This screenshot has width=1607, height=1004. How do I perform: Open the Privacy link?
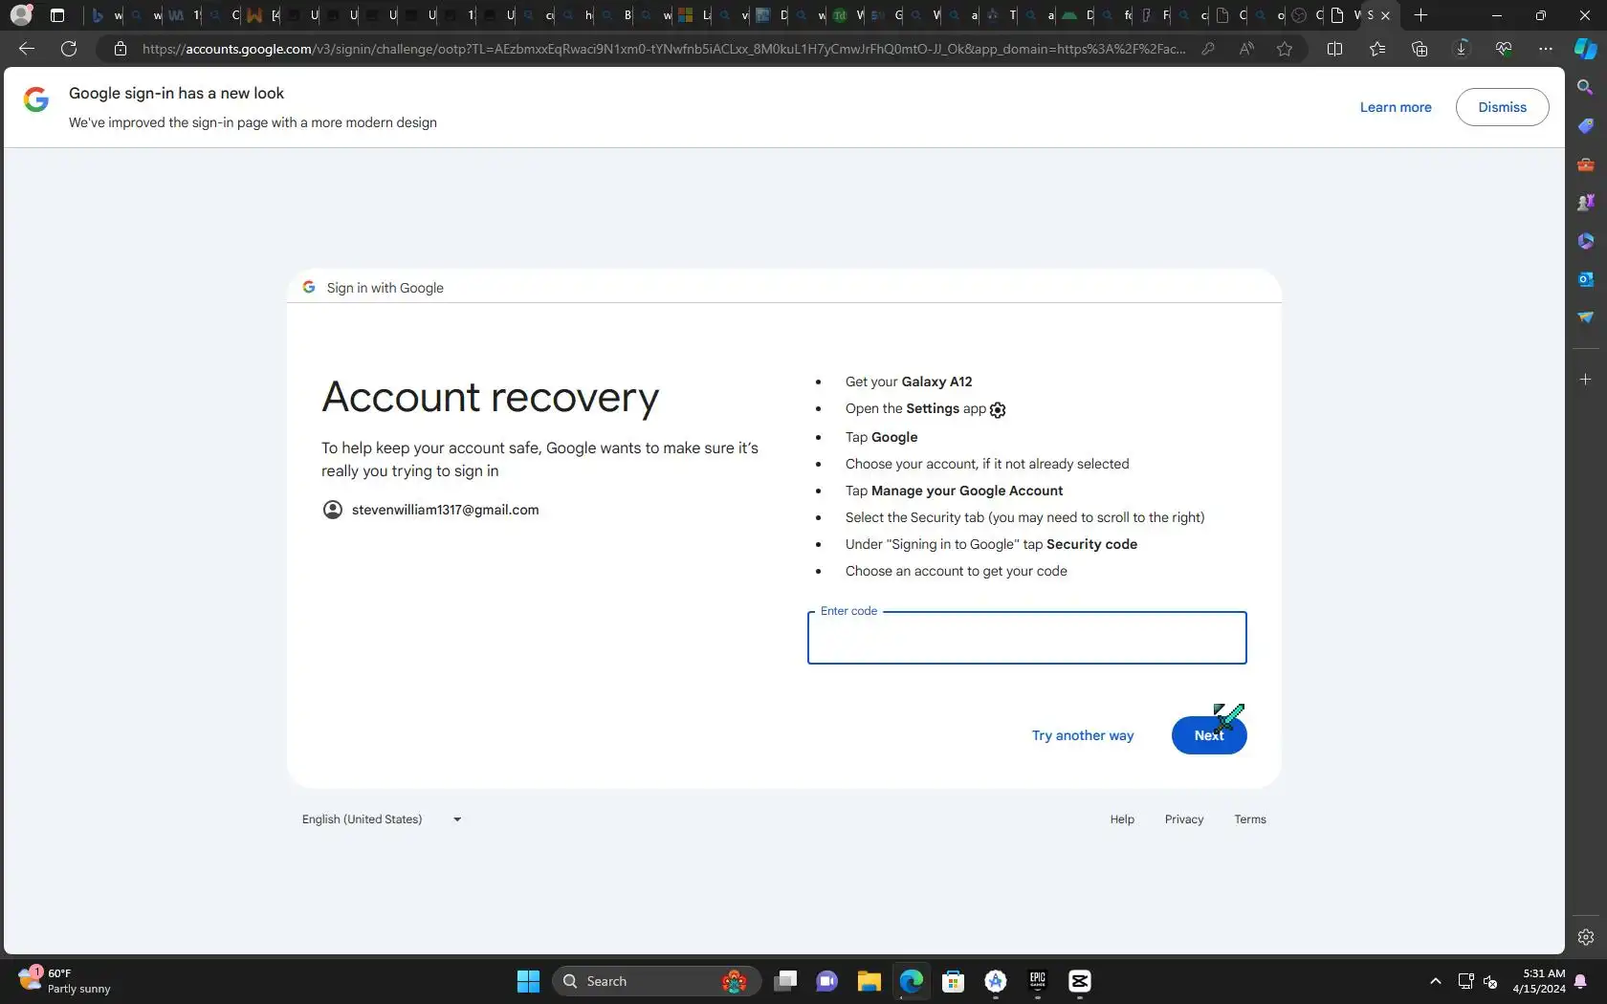tap(1184, 819)
